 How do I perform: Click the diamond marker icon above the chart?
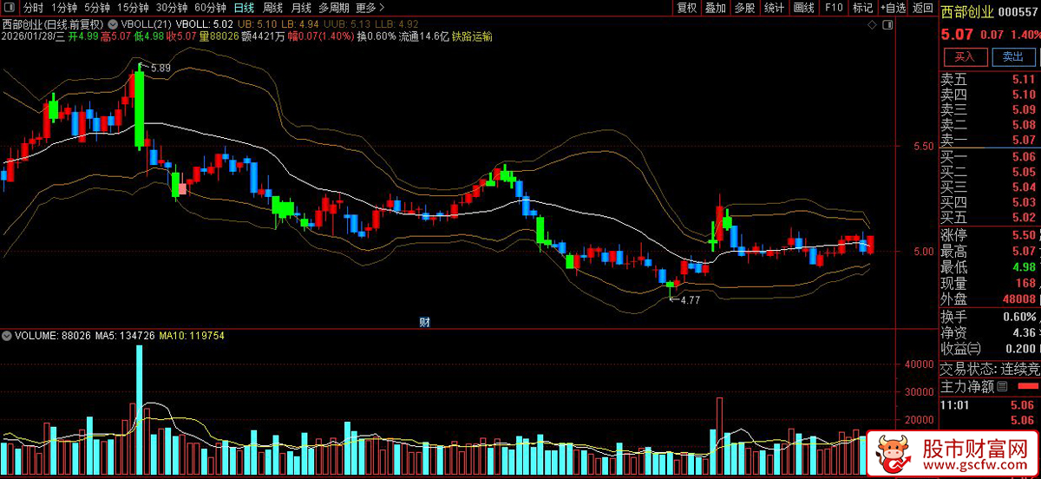click(x=874, y=26)
